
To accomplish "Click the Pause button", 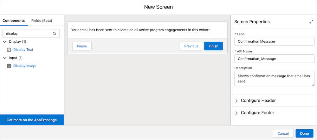I will [x=82, y=46].
